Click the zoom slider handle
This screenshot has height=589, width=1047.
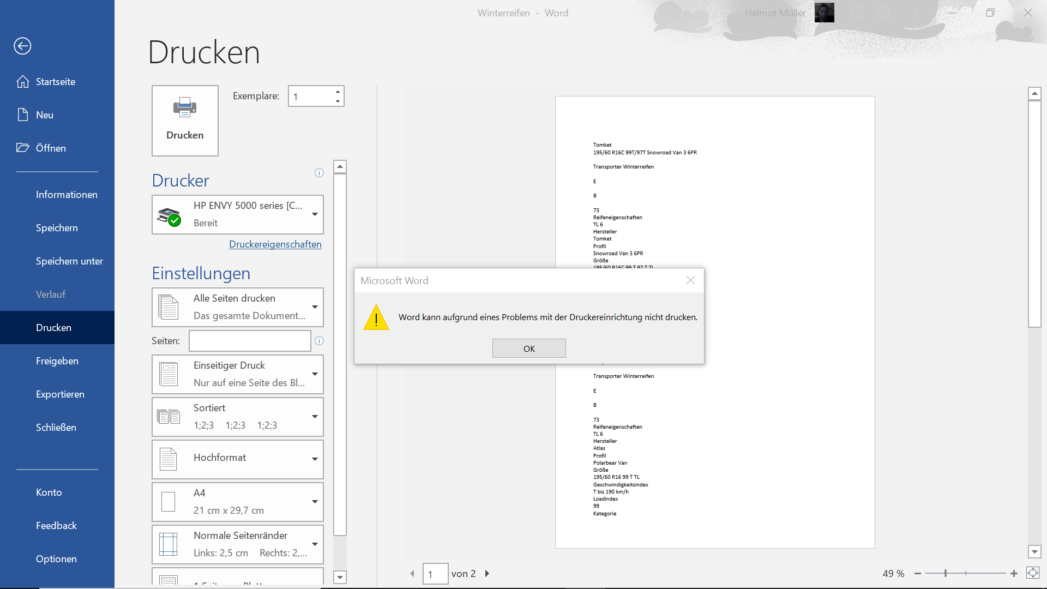[x=946, y=573]
